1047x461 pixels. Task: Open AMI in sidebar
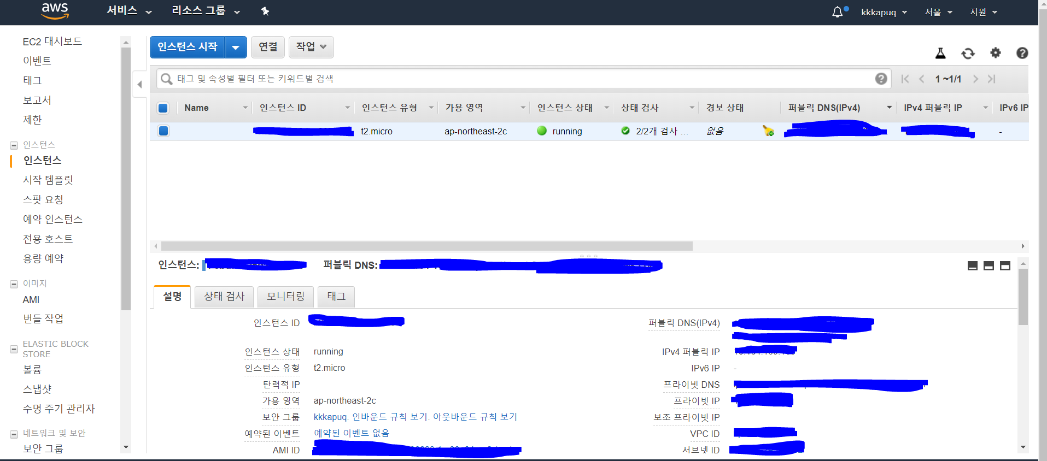tap(31, 300)
